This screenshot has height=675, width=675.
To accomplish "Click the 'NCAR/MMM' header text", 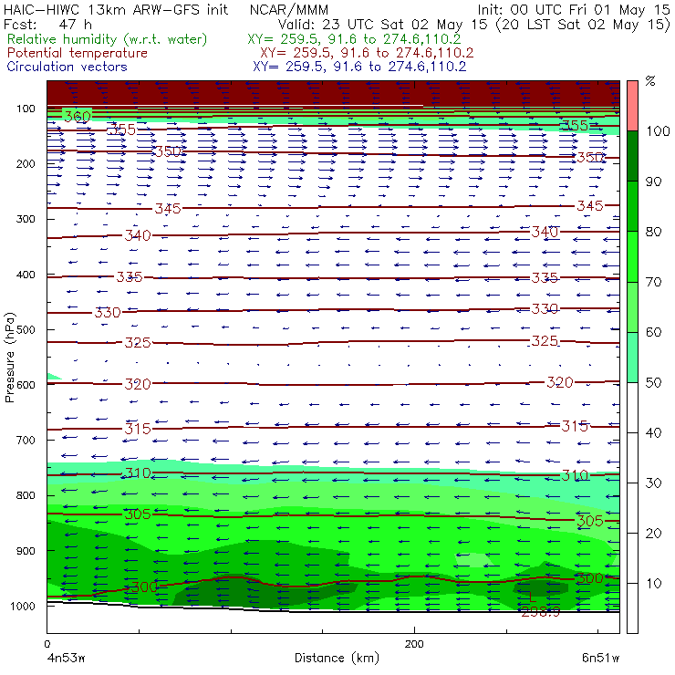I will click(x=289, y=9).
